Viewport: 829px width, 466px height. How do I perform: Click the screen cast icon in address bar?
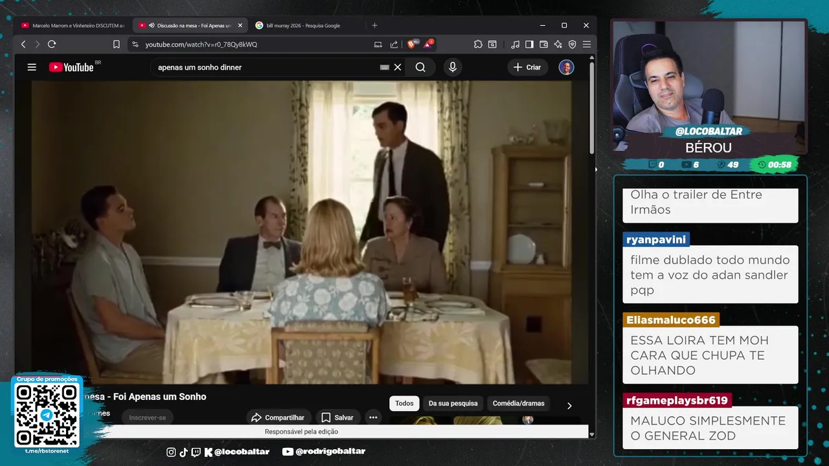[378, 44]
